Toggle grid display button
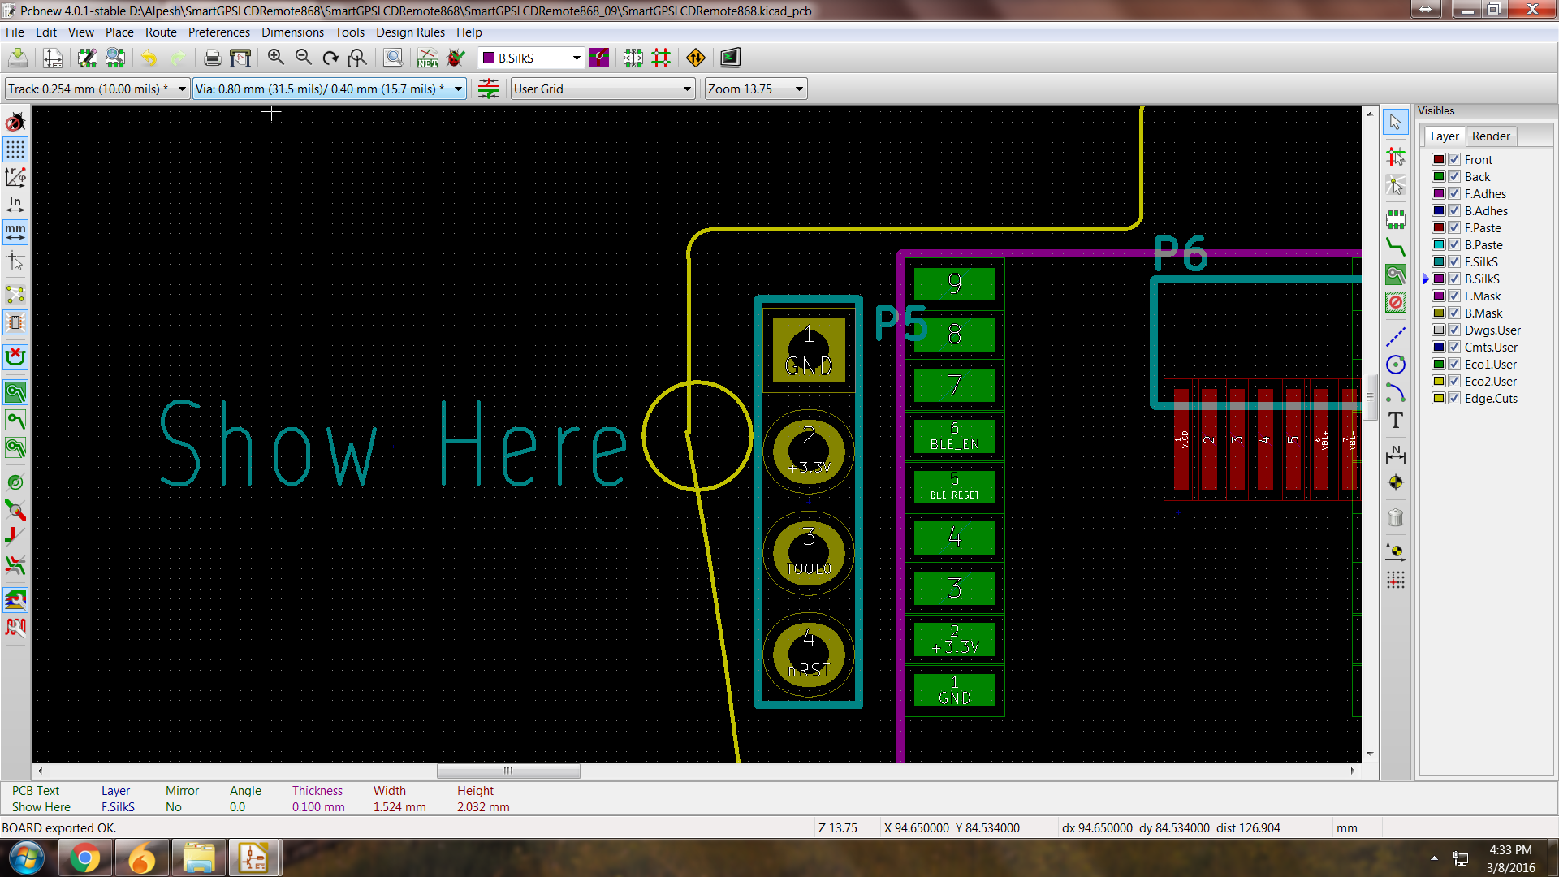Screen dimensions: 1559x877 pos(15,149)
